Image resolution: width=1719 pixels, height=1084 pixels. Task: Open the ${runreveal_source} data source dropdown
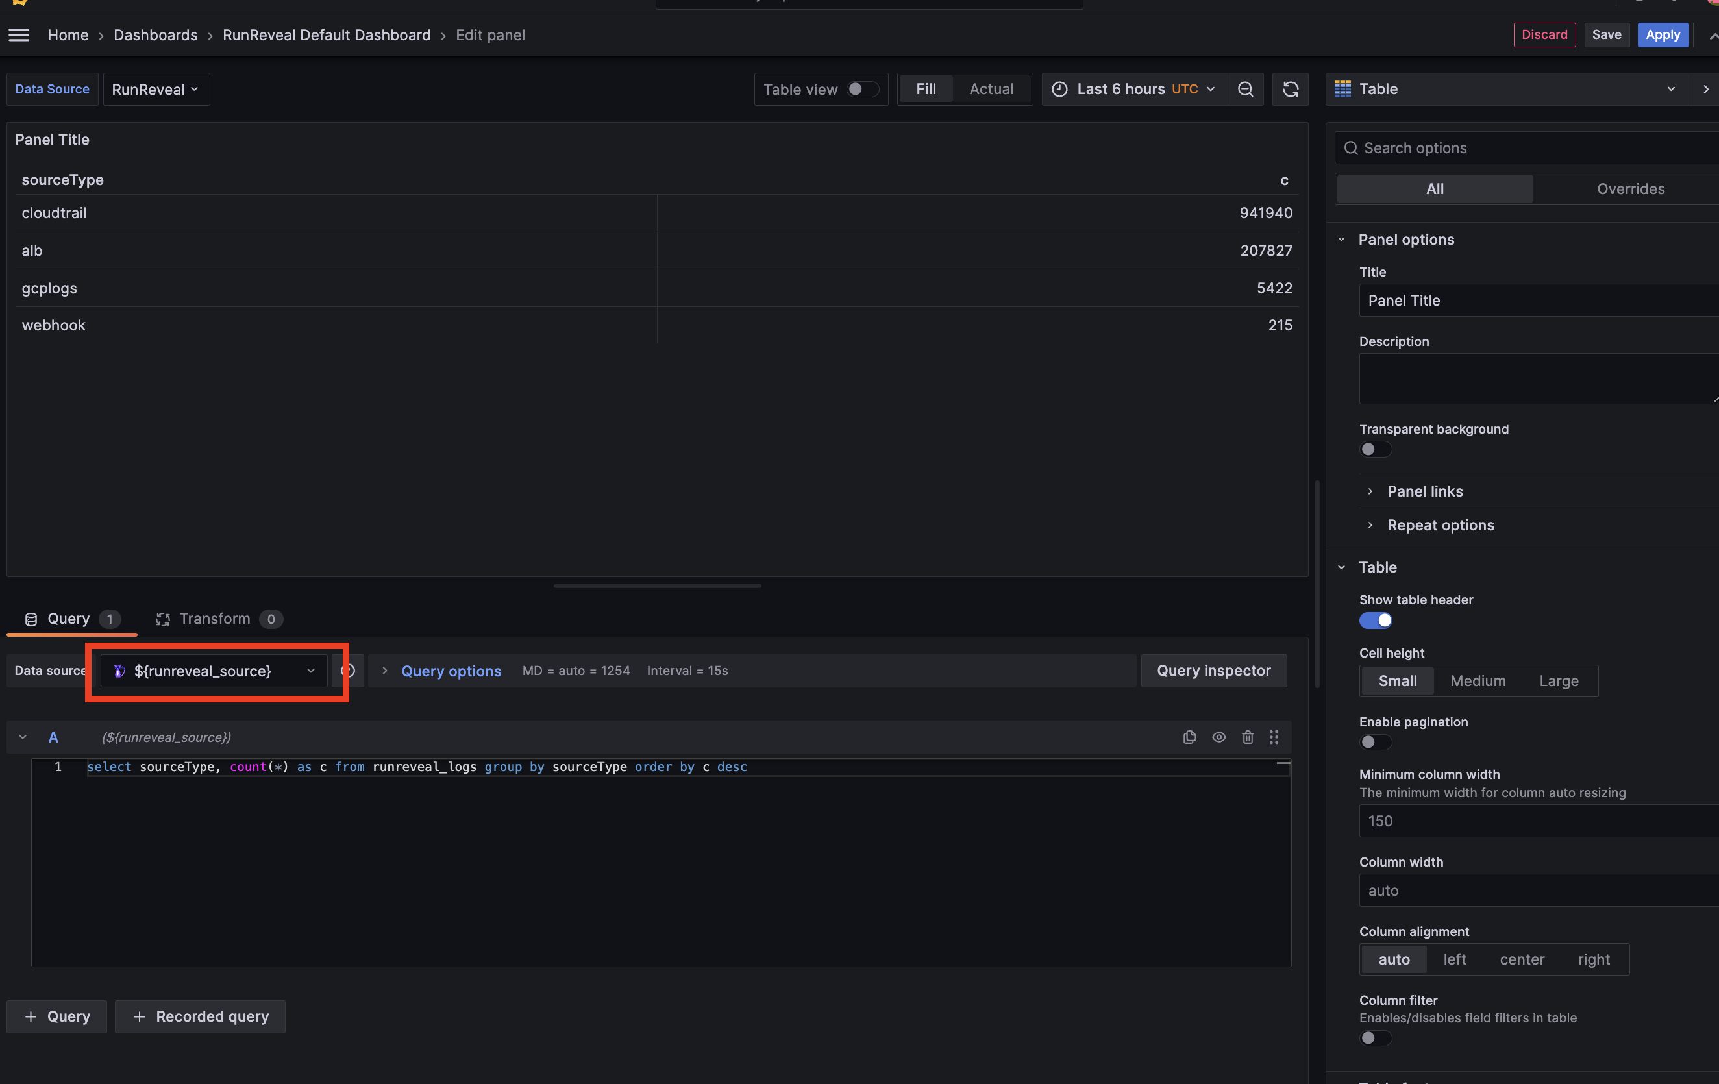[x=214, y=671]
